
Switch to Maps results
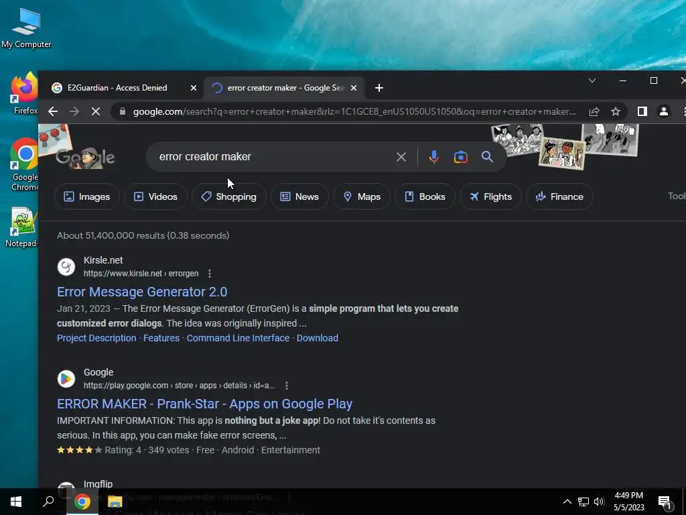(362, 196)
